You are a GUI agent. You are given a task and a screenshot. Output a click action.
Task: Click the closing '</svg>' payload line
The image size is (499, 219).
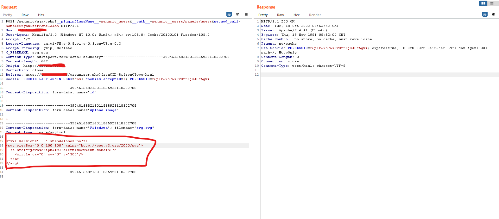12,163
